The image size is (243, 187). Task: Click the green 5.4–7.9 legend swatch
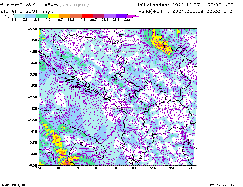pos(42,16)
